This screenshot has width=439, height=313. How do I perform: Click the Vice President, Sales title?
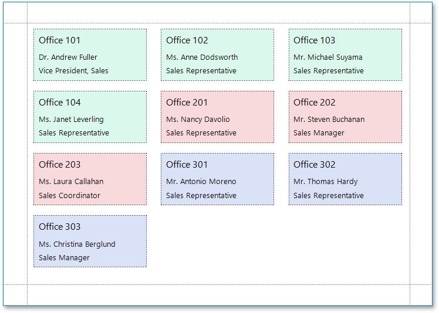[73, 71]
